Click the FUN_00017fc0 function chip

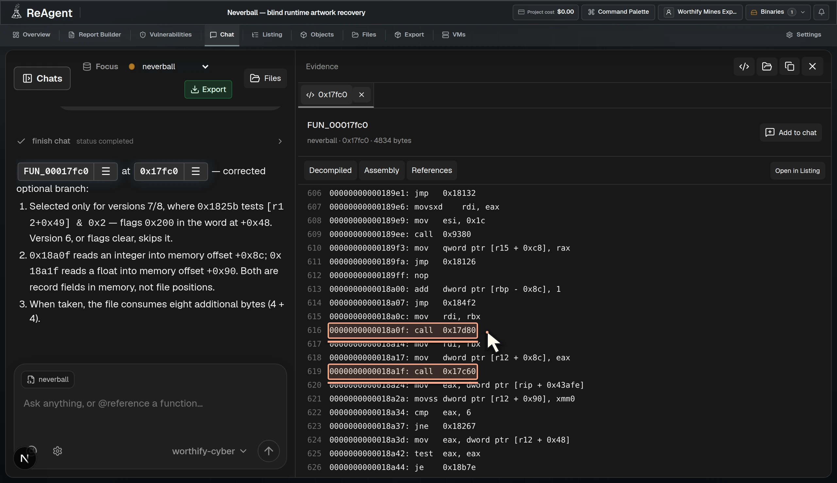pos(56,171)
